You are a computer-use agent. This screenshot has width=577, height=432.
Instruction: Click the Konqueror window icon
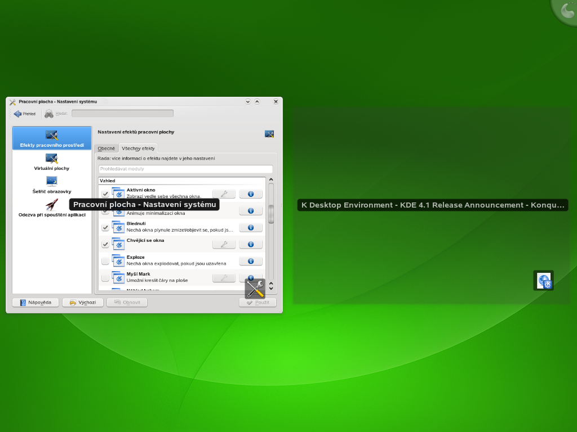[x=544, y=281]
